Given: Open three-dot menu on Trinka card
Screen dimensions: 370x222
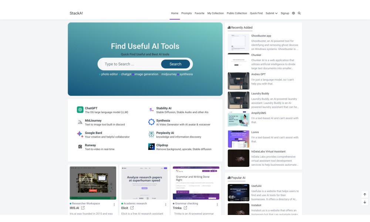Looking at the screenshot, I should tap(217, 205).
